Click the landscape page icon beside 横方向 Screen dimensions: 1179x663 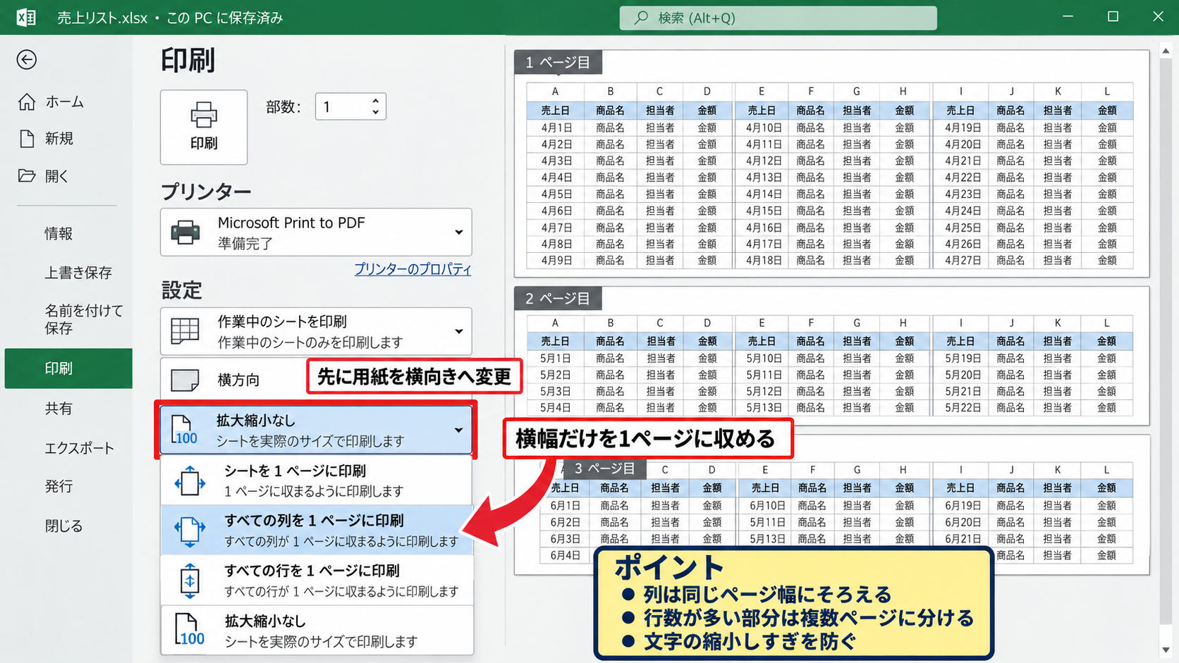(x=185, y=380)
